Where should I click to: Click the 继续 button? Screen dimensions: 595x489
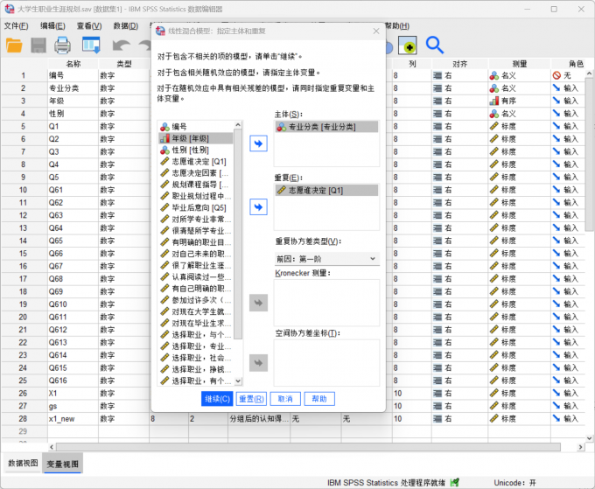click(217, 399)
